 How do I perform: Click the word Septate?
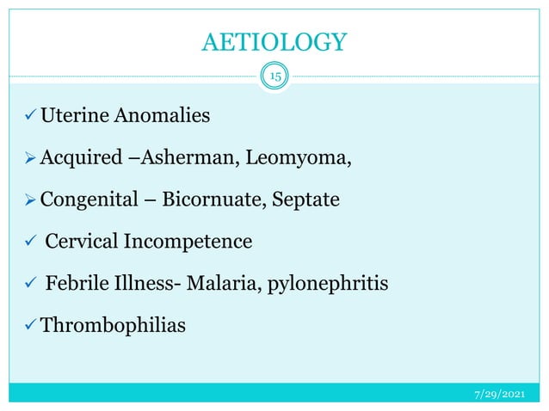305,201
